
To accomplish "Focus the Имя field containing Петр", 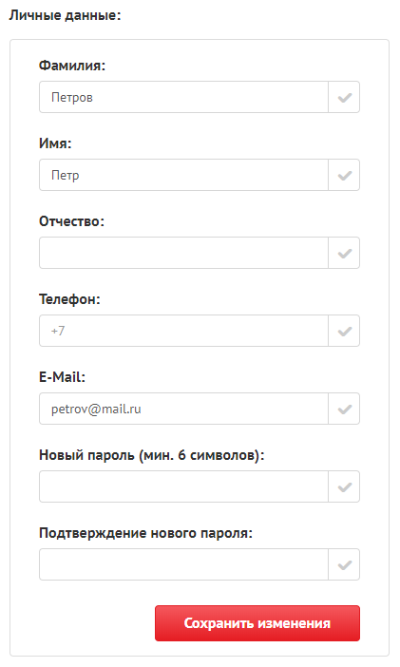I will point(183,175).
